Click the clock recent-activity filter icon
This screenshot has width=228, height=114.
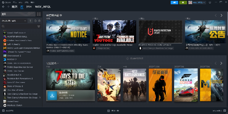35,21
